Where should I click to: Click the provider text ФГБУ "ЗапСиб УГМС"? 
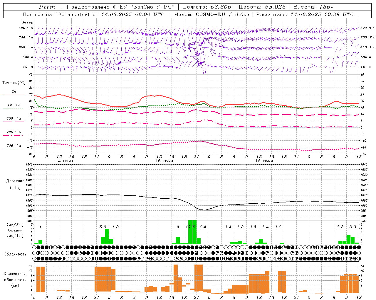pos(144,7)
